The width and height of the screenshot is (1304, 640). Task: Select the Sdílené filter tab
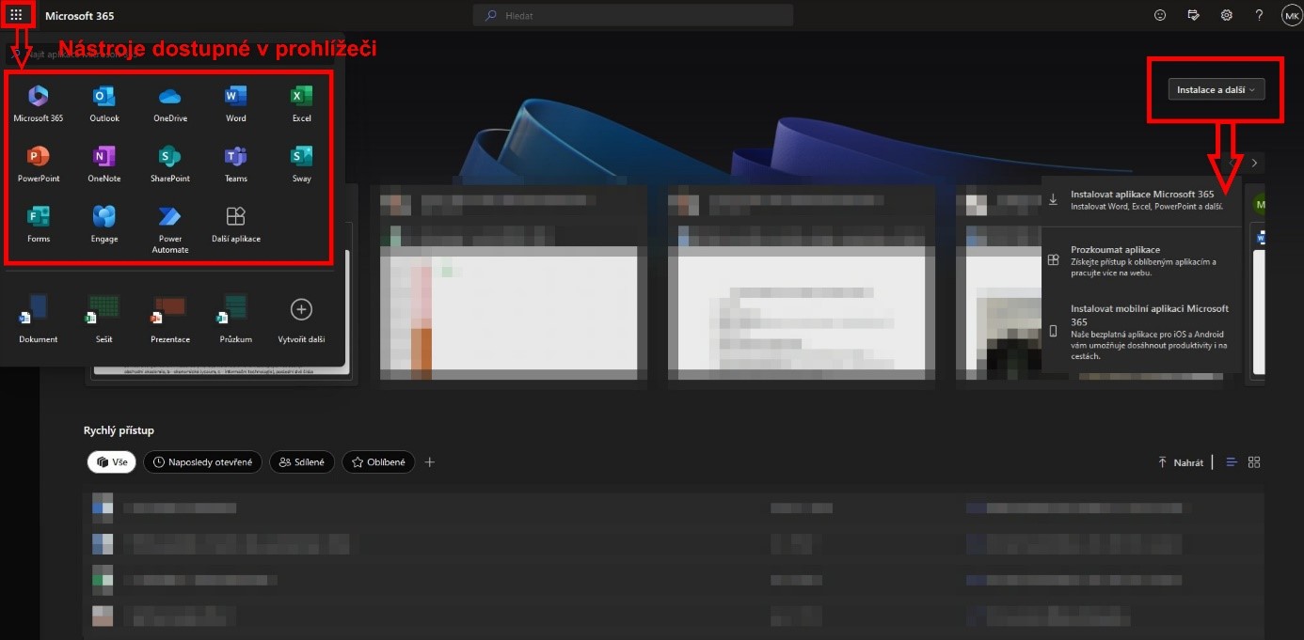301,462
